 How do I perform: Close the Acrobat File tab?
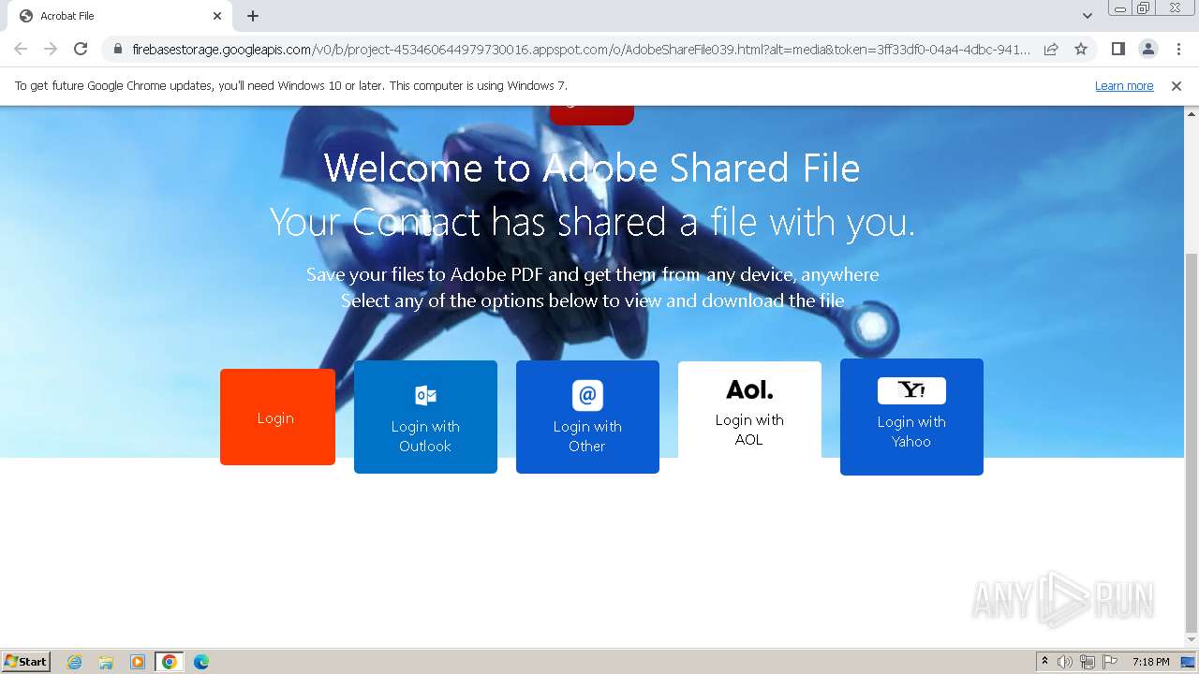(217, 16)
